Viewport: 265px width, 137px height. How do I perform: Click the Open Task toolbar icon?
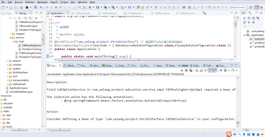142,7
